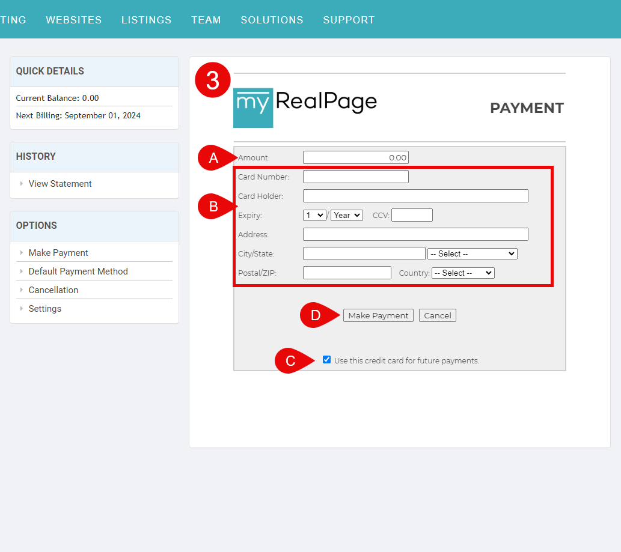This screenshot has width=621, height=552.
Task: Click the Cancel button
Action: [437, 315]
